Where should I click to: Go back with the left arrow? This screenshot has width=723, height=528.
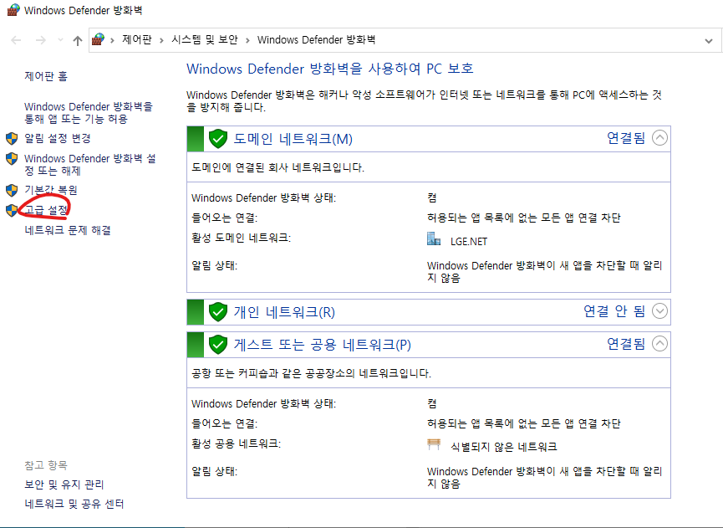16,40
